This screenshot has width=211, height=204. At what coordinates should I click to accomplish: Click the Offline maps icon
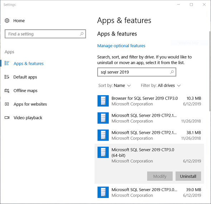[7, 91]
